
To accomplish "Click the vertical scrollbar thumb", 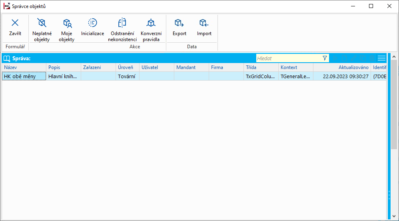I will [x=394, y=105].
